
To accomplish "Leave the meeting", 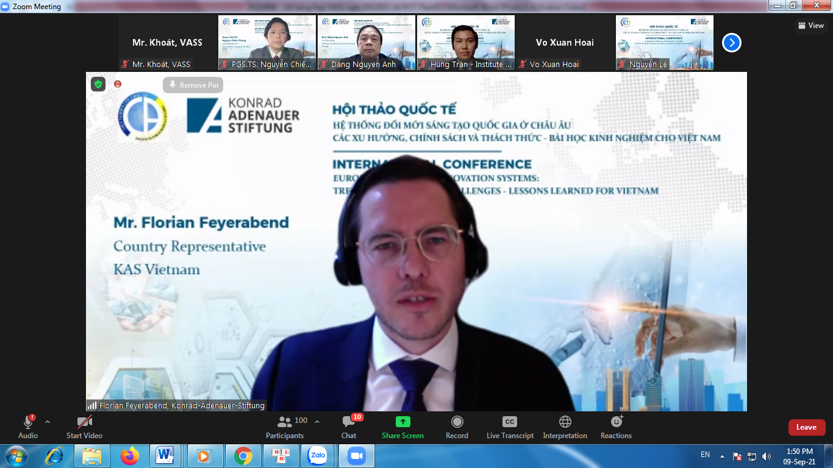I will [x=807, y=427].
